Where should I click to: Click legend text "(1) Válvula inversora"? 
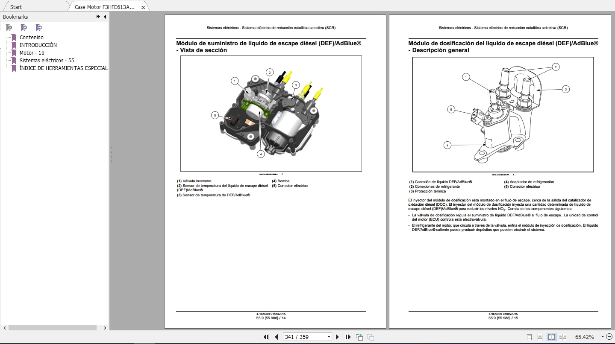pyautogui.click(x=194, y=181)
